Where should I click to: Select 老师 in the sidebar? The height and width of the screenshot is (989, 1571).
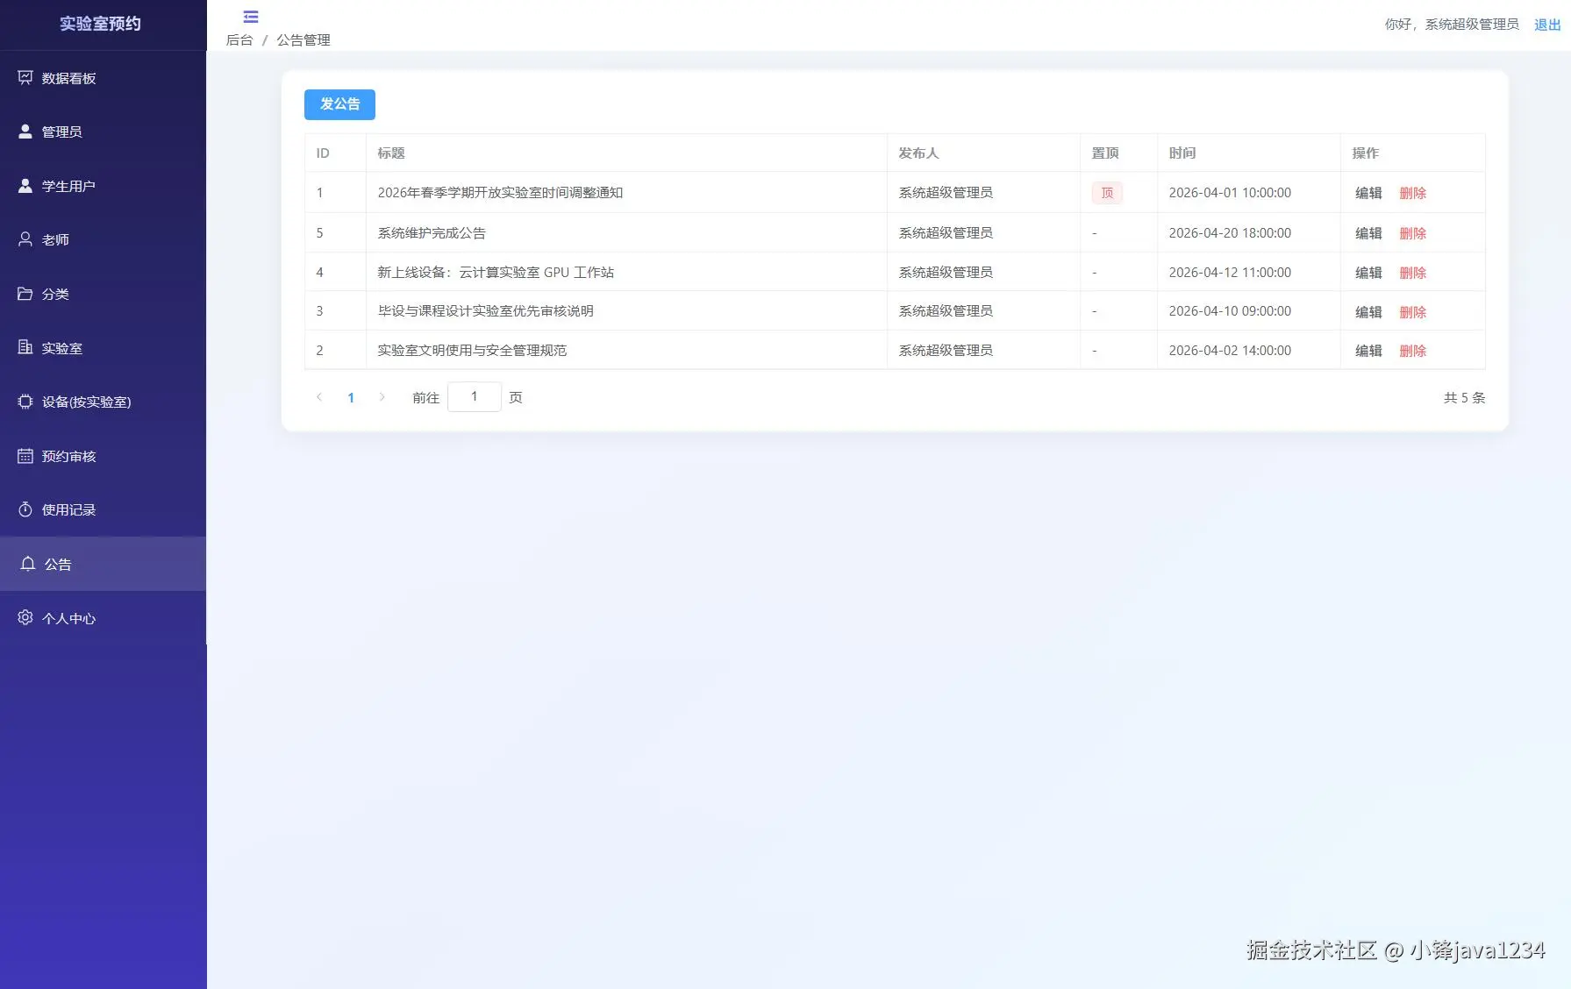pos(103,239)
